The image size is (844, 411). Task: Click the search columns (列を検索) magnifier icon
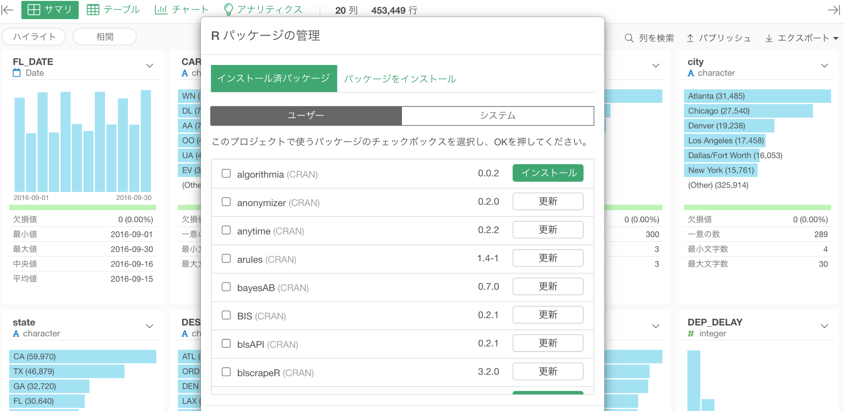click(628, 38)
